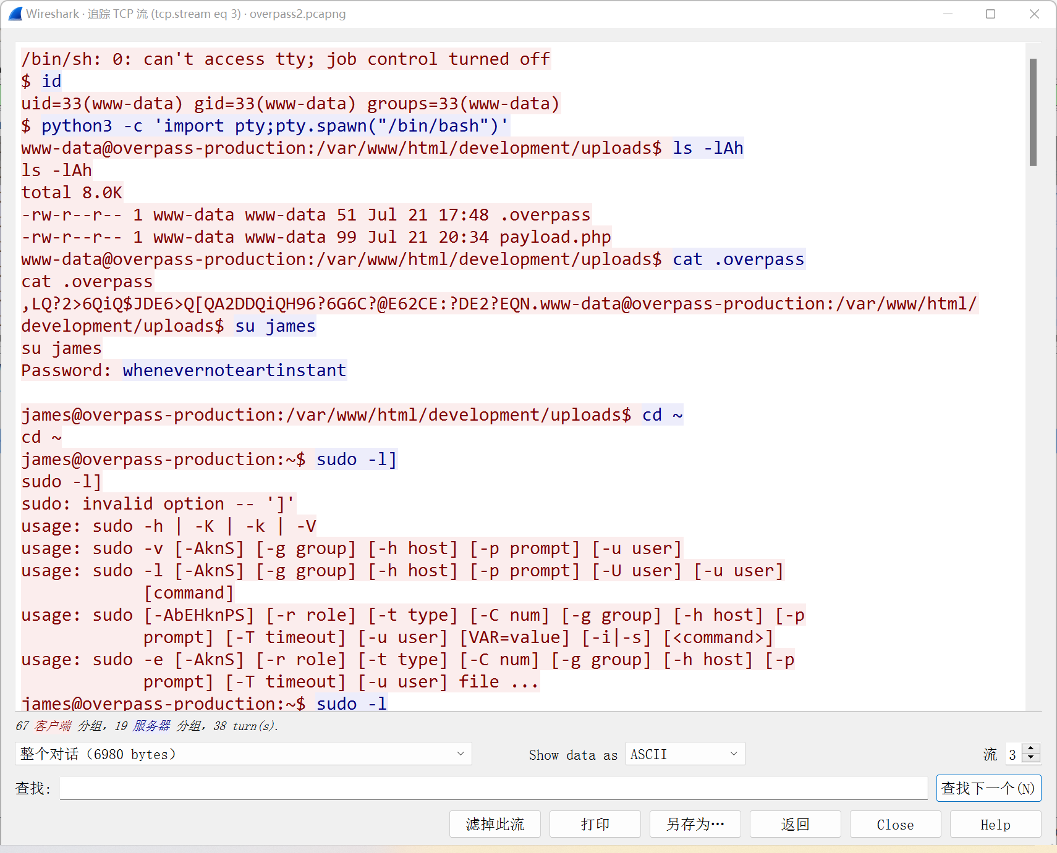Viewport: 1057px width, 853px height.
Task: Click the stream content vertical scrollbar thumb
Action: (x=1033, y=112)
